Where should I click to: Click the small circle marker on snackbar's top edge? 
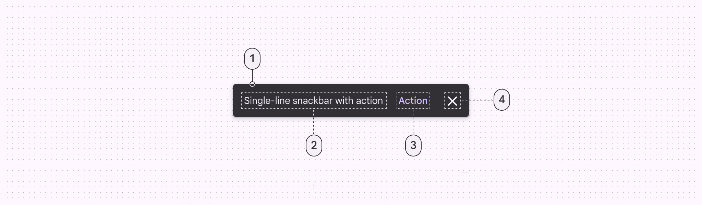[252, 84]
